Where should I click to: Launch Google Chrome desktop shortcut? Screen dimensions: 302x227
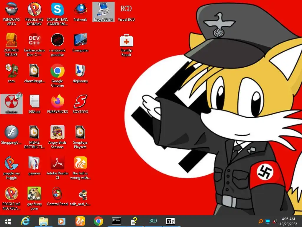[57, 76]
